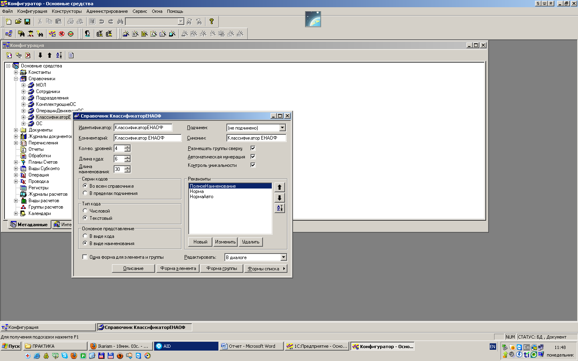This screenshot has height=361, width=578.
Task: Sort requisites with A-Z button beside Реквизиты list
Action: [280, 208]
